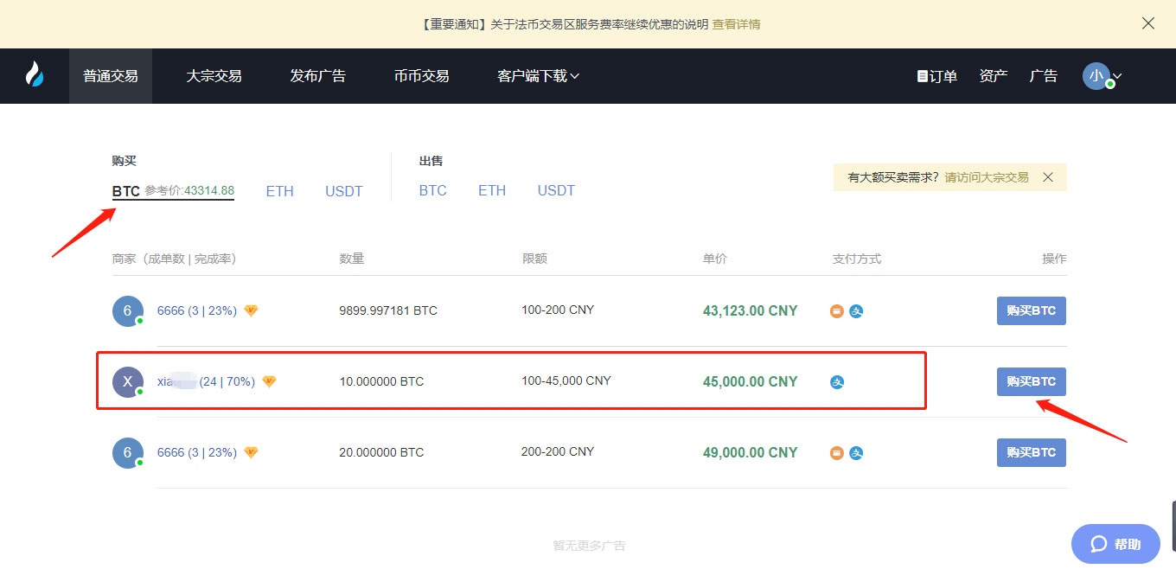Close the yellow notice banner
This screenshot has width=1176, height=569.
tap(1148, 23)
